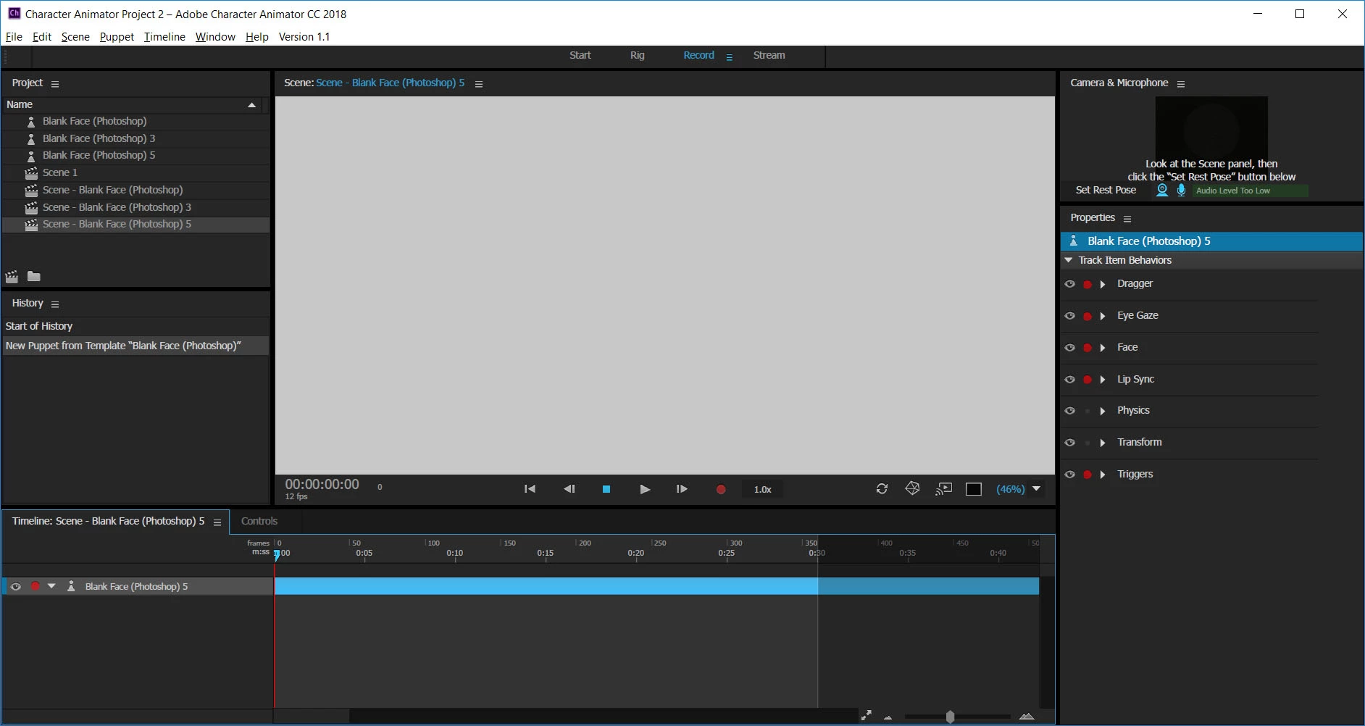The height and width of the screenshot is (726, 1365).
Task: Expand the Lip Sync behavior settings
Action: (x=1103, y=380)
